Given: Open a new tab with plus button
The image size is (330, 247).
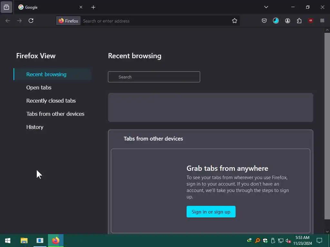Looking at the screenshot, I should coord(93,7).
